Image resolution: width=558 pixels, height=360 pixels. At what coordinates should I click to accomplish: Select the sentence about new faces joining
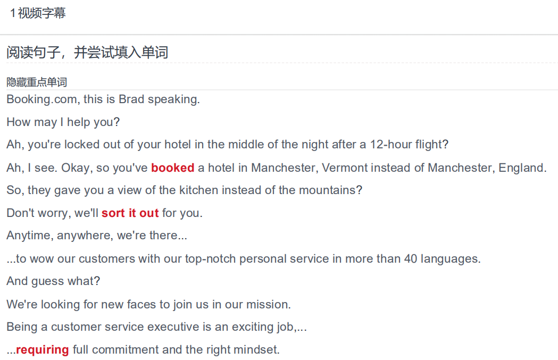point(149,305)
